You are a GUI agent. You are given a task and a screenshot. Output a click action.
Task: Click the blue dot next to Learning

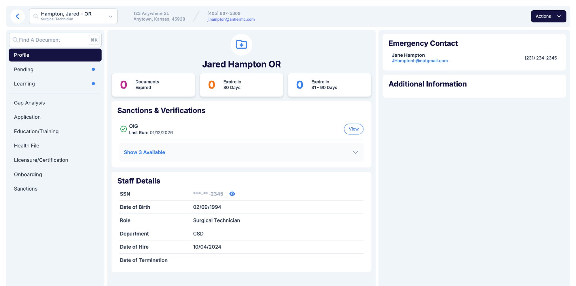pyautogui.click(x=93, y=84)
